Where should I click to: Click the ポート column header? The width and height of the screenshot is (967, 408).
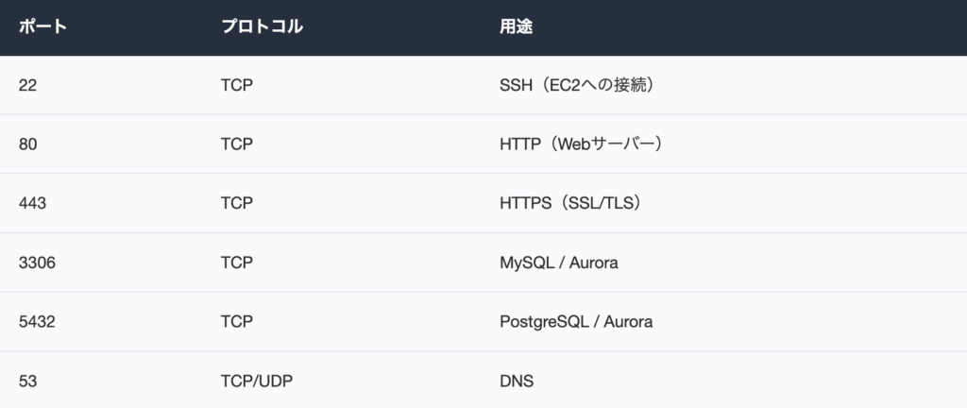pos(42,26)
